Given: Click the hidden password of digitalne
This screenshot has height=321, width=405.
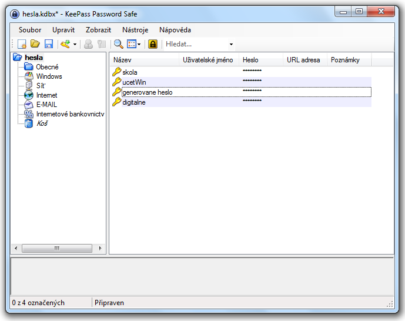Looking at the screenshot, I should 252,101.
